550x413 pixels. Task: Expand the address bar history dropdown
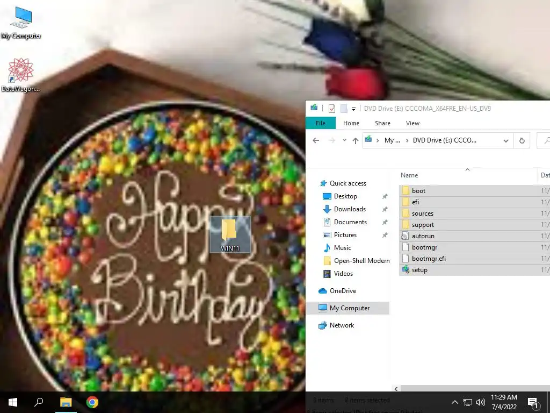[506, 140]
